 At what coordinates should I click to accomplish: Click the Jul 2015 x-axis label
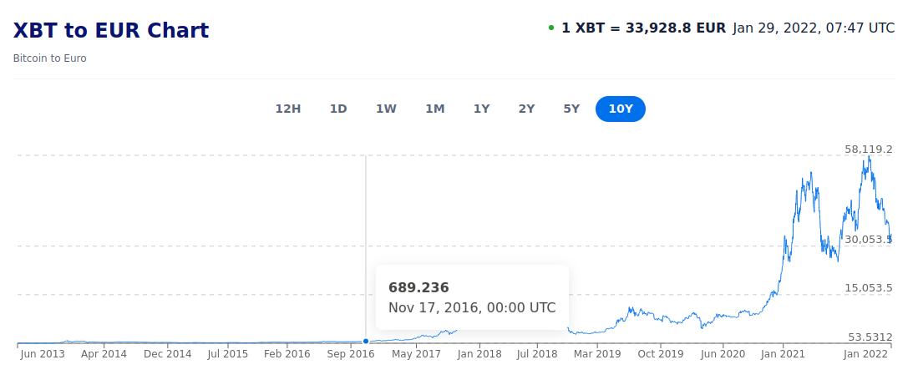[228, 354]
